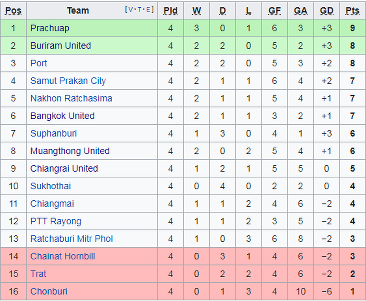
Task: Click the E (edit) template link
Action: 148,10
